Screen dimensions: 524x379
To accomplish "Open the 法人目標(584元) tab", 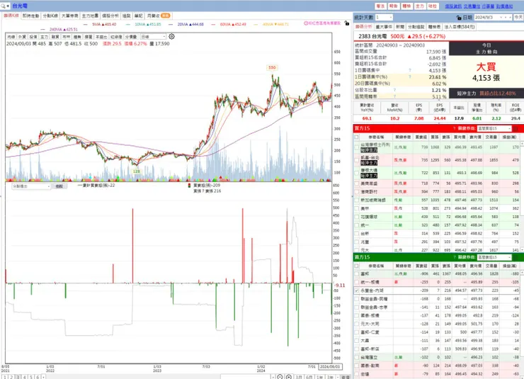I will (x=460, y=27).
